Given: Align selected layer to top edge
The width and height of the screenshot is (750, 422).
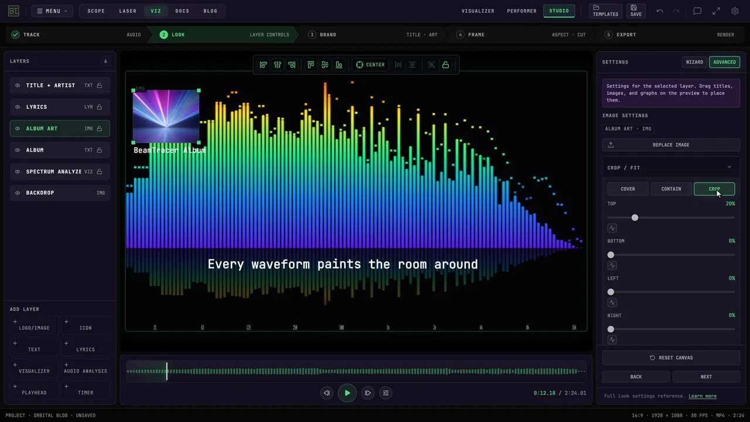Looking at the screenshot, I should (311, 64).
